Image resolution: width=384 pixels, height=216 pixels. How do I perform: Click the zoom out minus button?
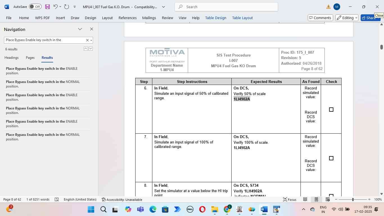336,199
